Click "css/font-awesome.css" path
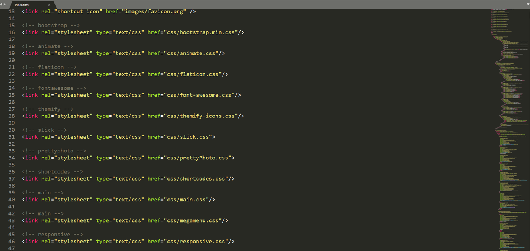Image resolution: width=530 pixels, height=251 pixels. pyautogui.click(x=199, y=95)
